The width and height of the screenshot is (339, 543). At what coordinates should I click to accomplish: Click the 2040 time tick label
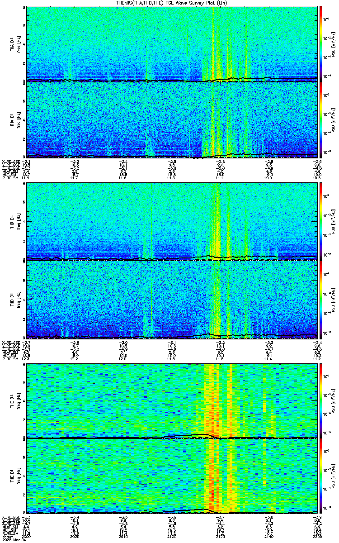(123, 537)
